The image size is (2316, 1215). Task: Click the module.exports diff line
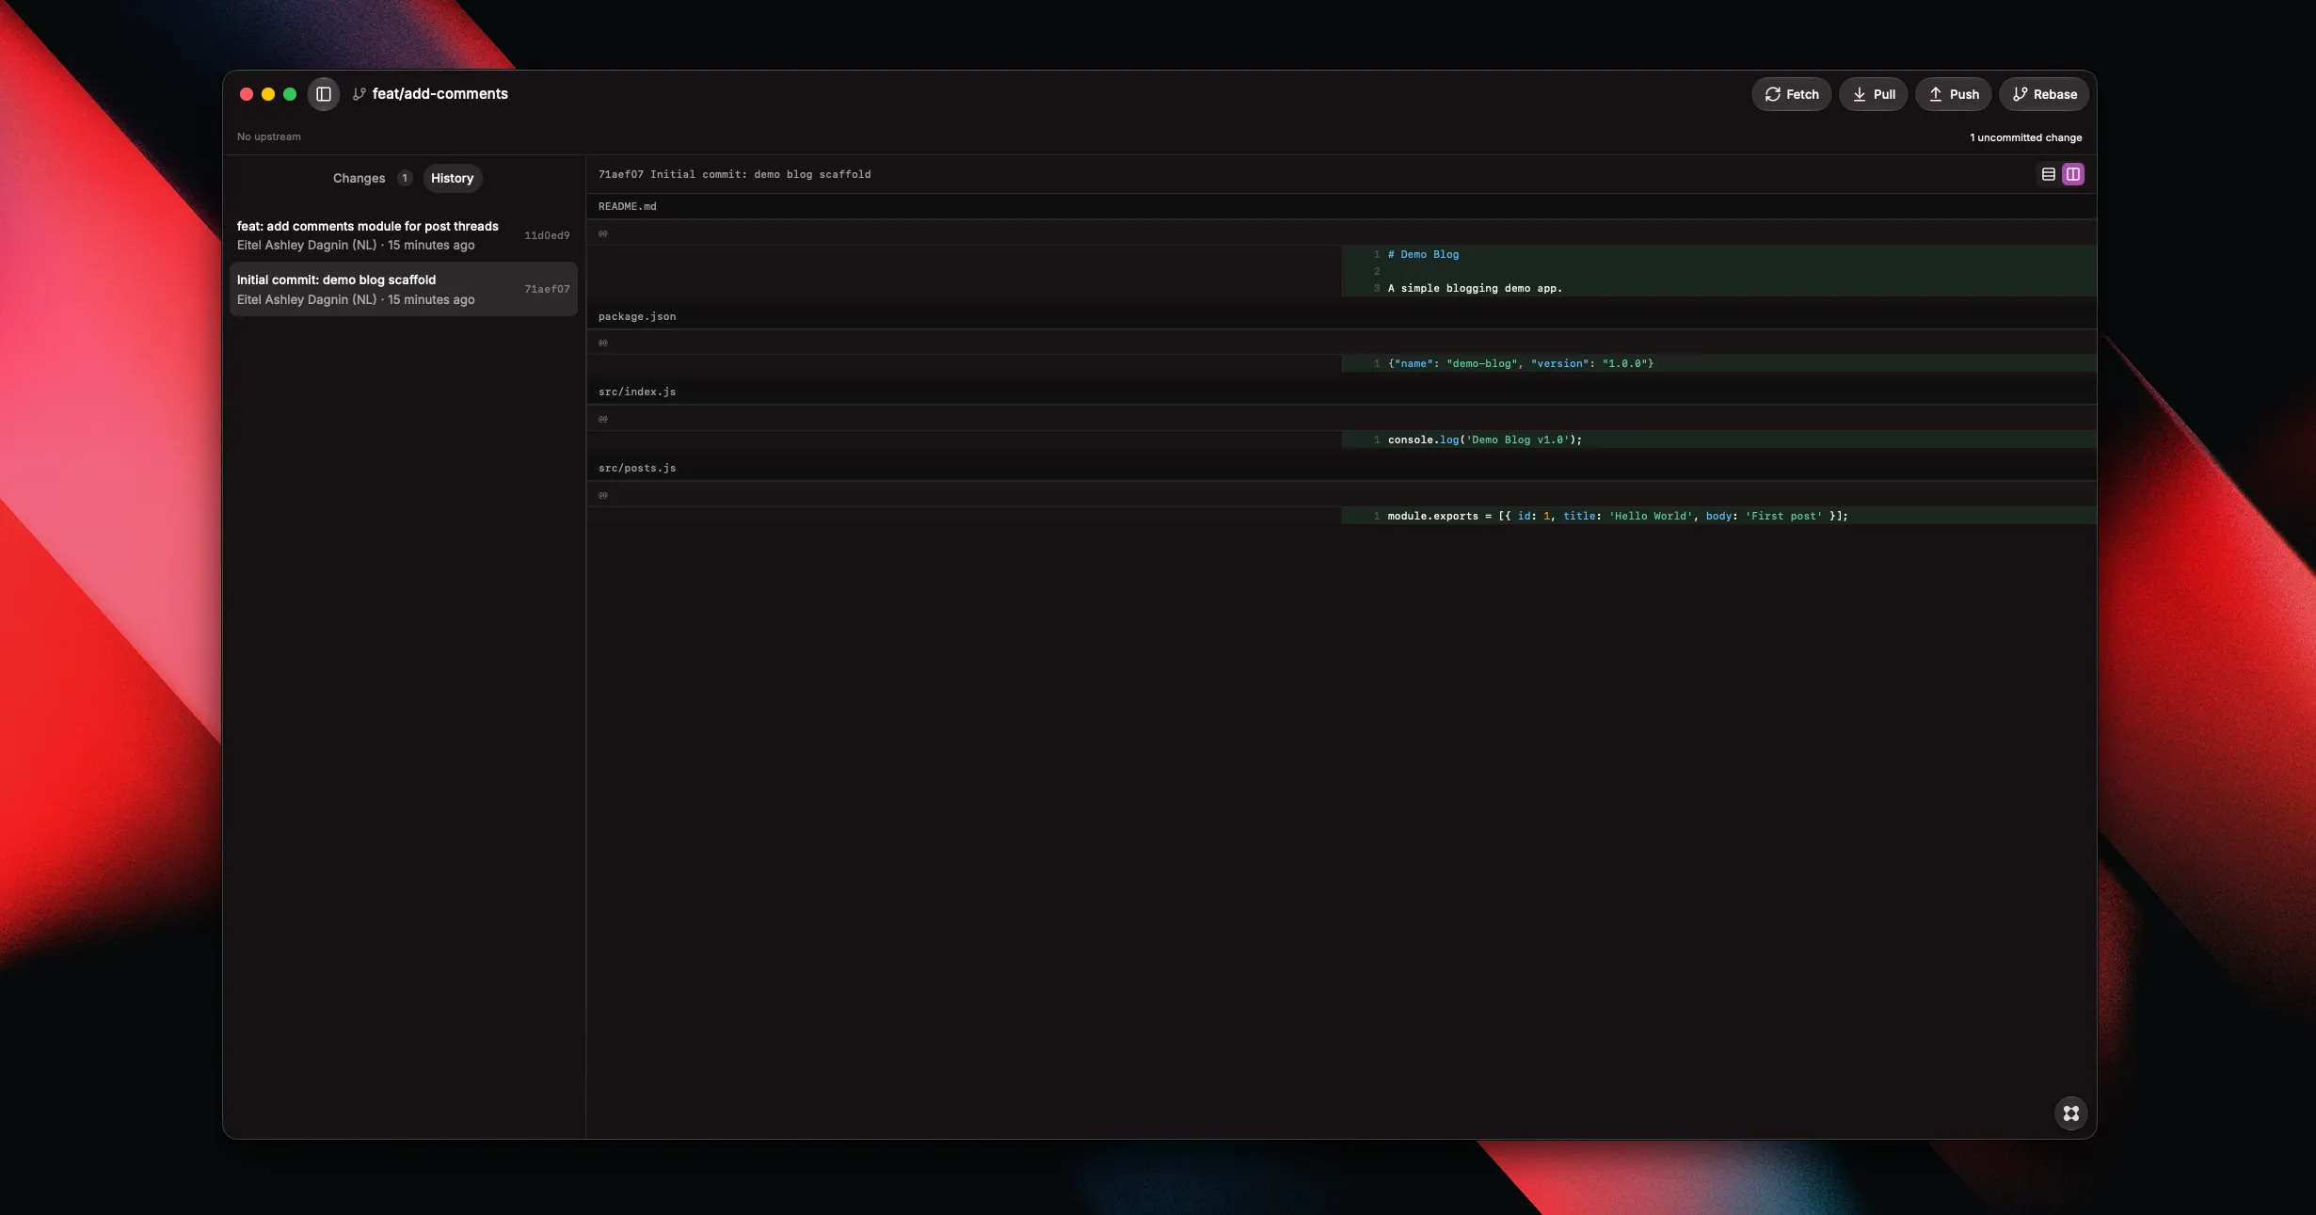pyautogui.click(x=1718, y=516)
